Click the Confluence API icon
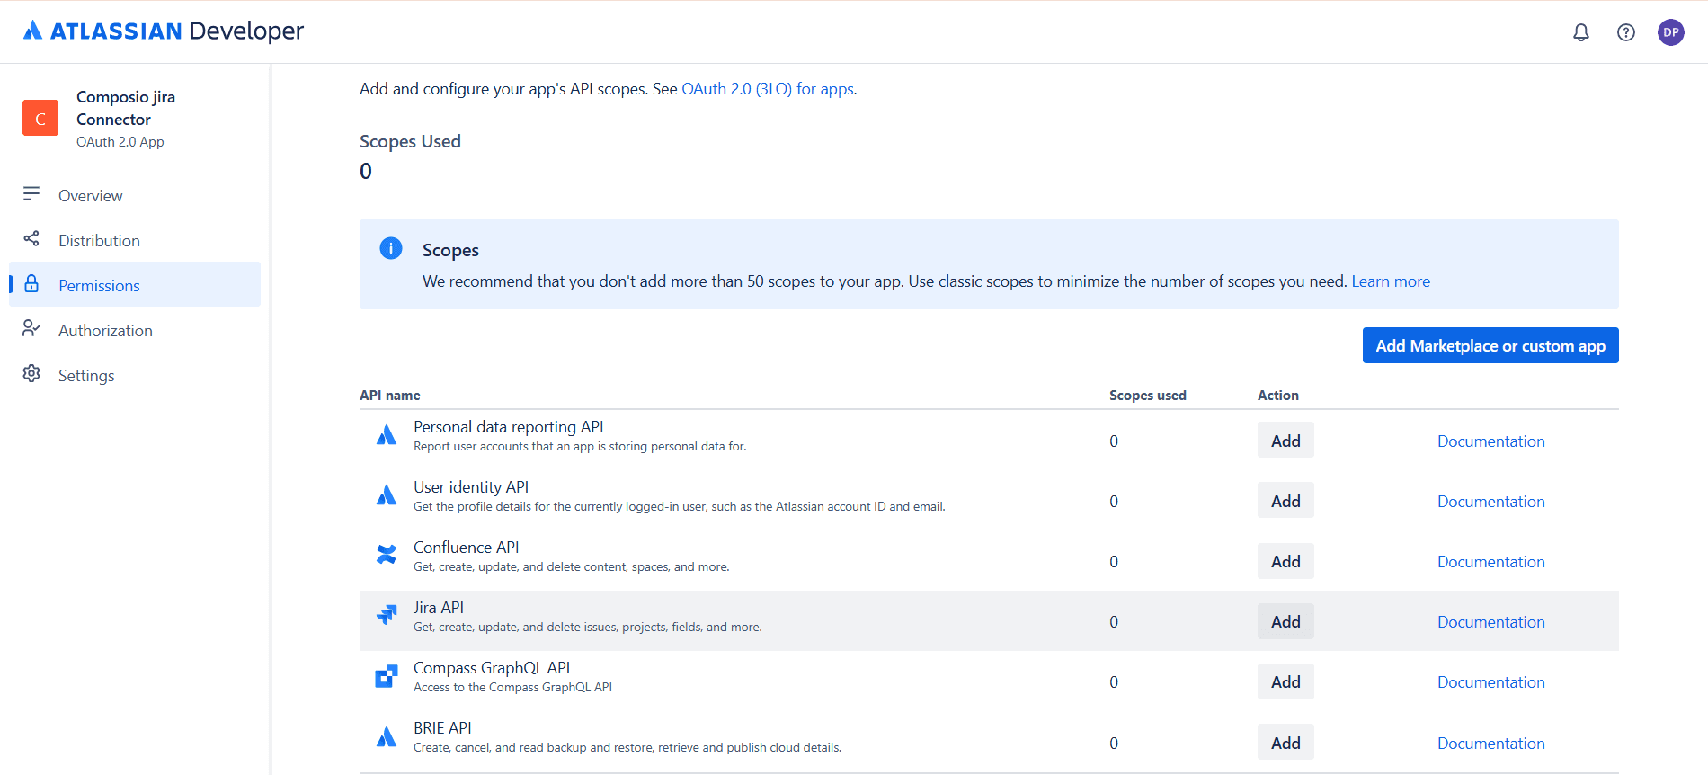 387,555
